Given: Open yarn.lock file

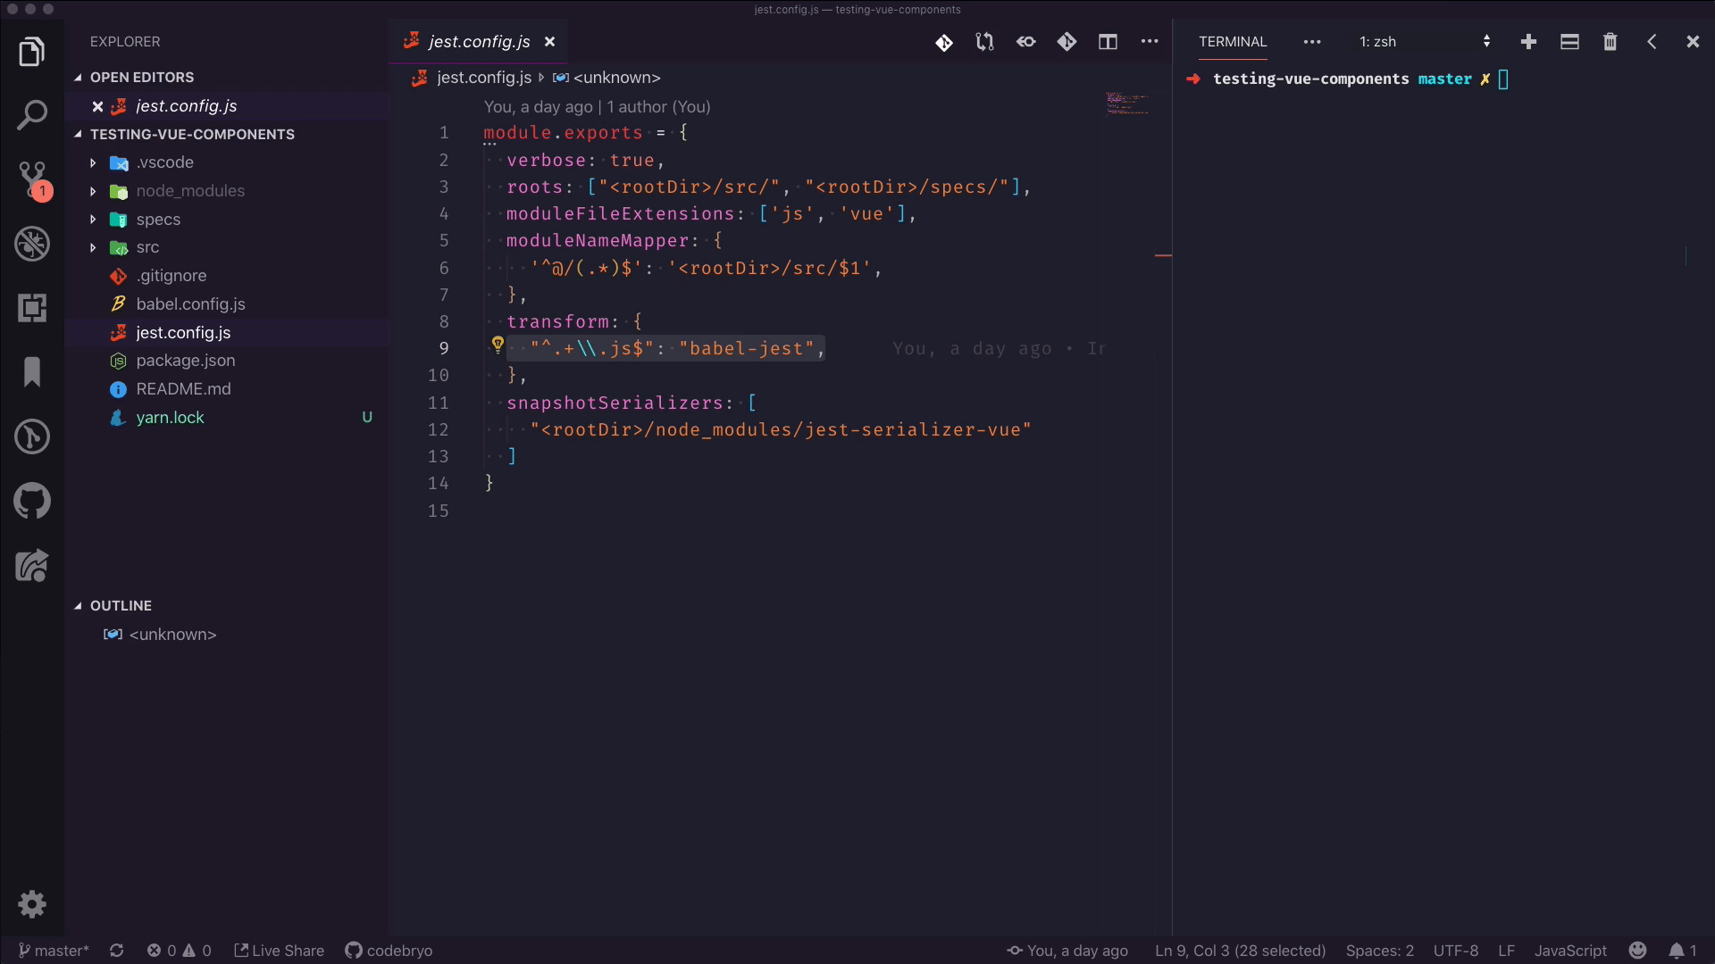Looking at the screenshot, I should coord(170,418).
